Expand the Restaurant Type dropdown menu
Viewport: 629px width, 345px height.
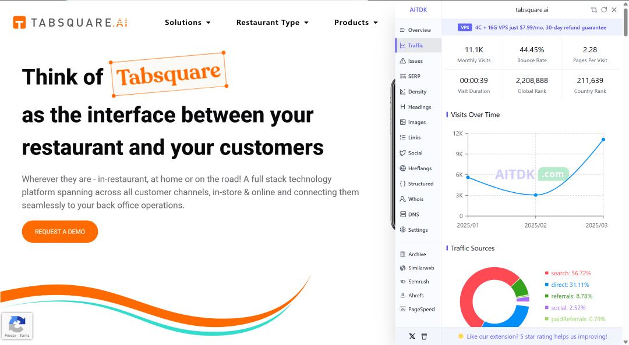[273, 23]
